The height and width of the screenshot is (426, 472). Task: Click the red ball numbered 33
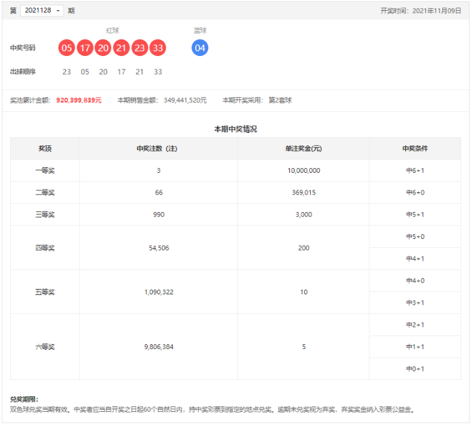[x=157, y=48]
